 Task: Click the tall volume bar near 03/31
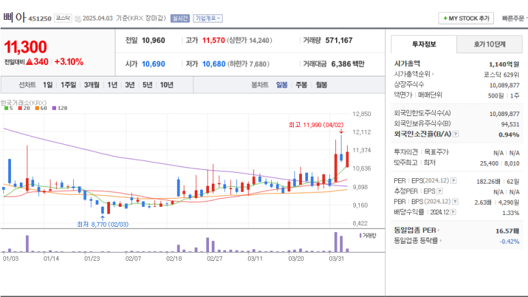click(x=335, y=242)
